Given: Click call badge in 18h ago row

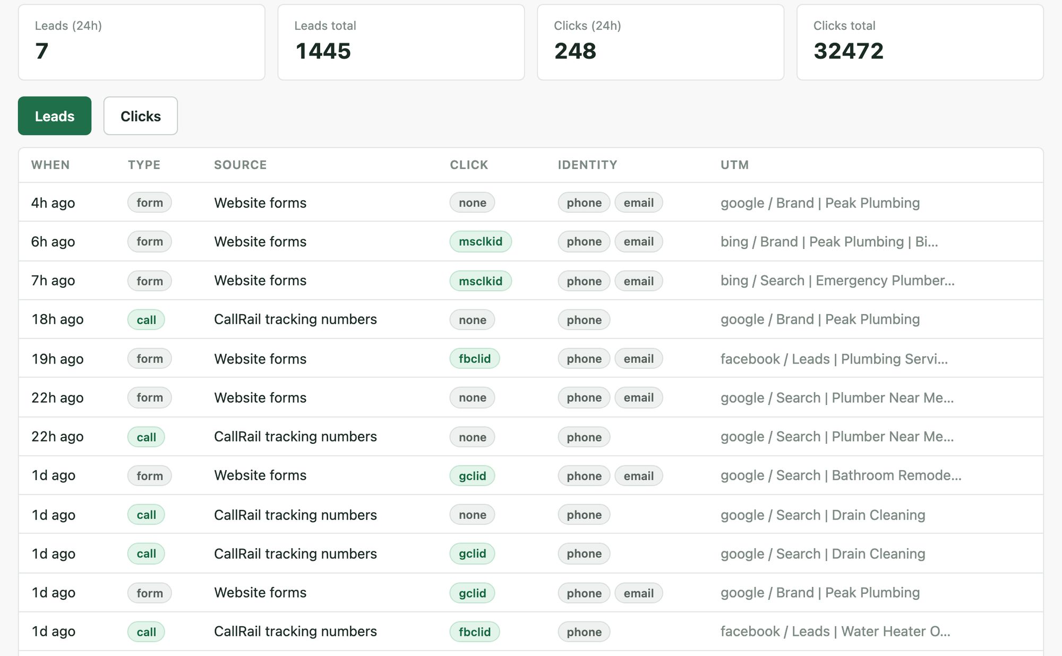Looking at the screenshot, I should 146,320.
